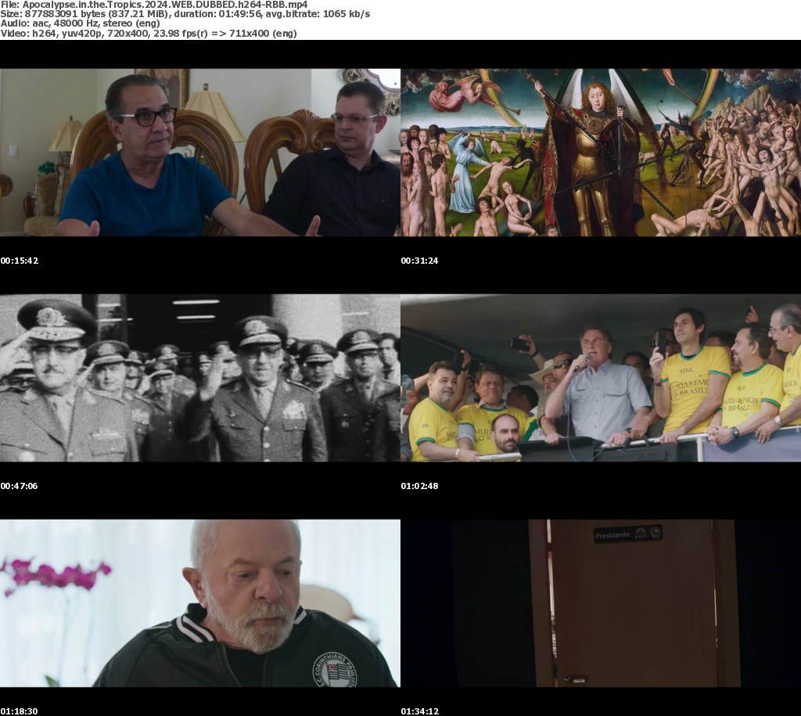Select the 01:02:48 timestamp label
The width and height of the screenshot is (801, 716).
(419, 486)
